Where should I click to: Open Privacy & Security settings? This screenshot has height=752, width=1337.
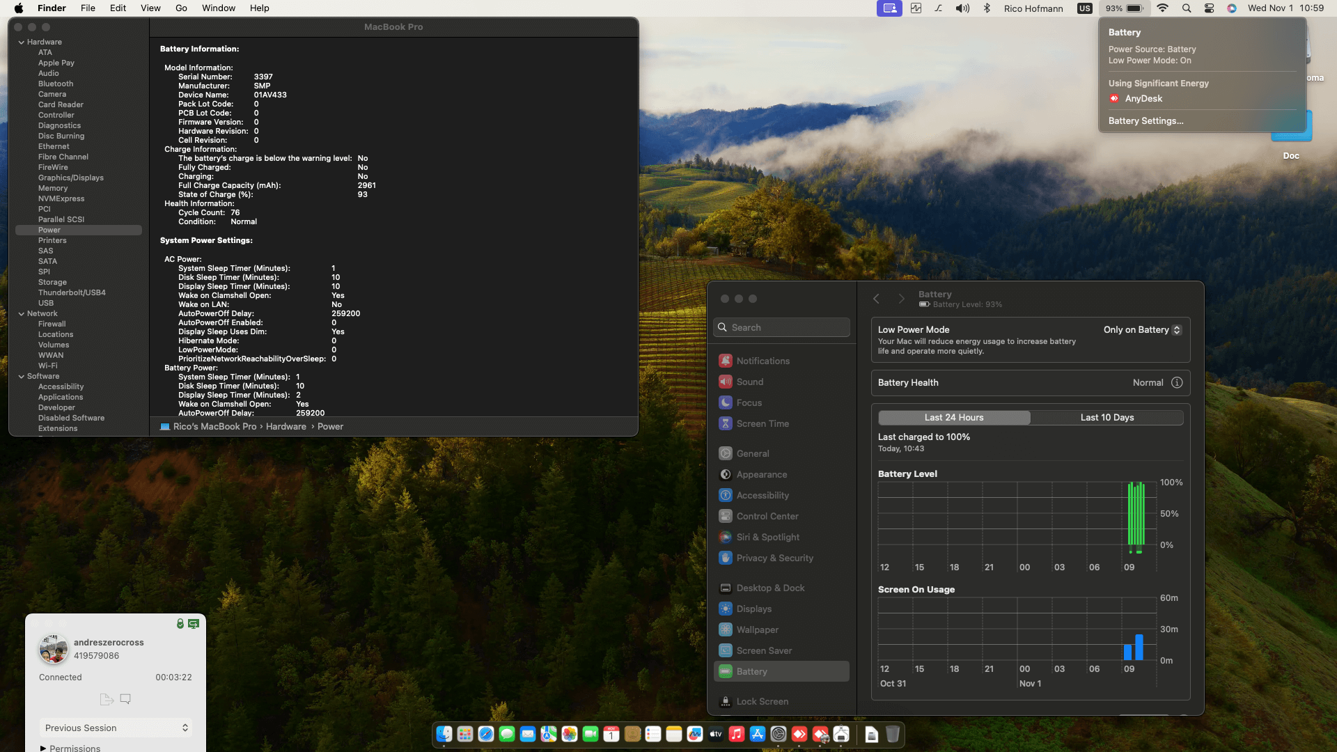[x=781, y=558]
